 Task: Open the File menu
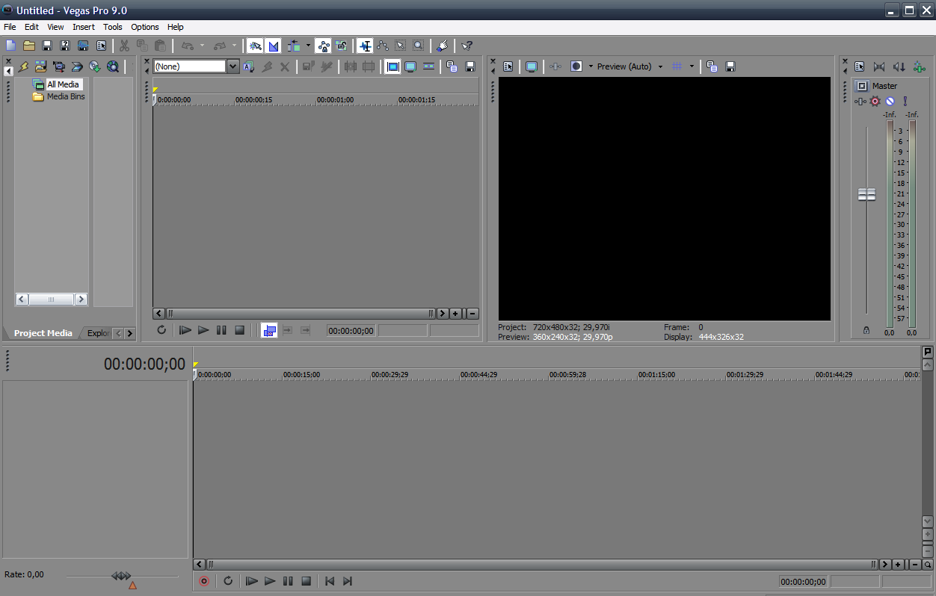10,27
